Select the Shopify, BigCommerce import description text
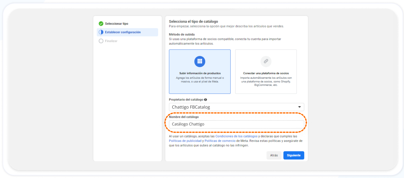This screenshot has width=404, height=178. tap(266, 81)
